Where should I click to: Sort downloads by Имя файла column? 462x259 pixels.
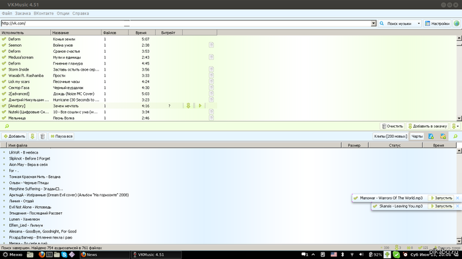click(174, 145)
